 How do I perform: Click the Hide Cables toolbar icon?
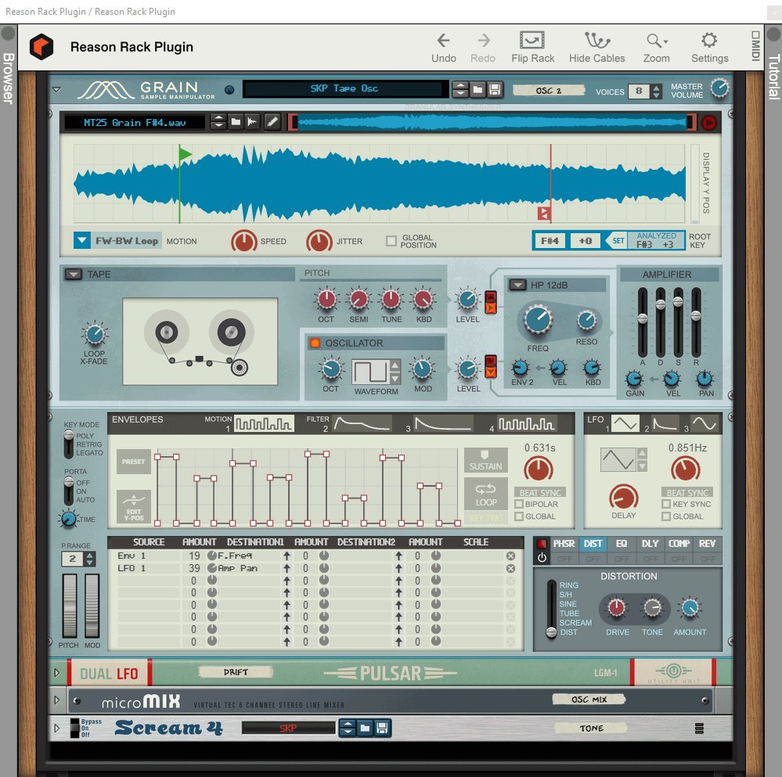point(596,41)
